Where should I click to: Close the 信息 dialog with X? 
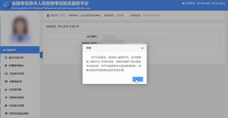point(142,48)
